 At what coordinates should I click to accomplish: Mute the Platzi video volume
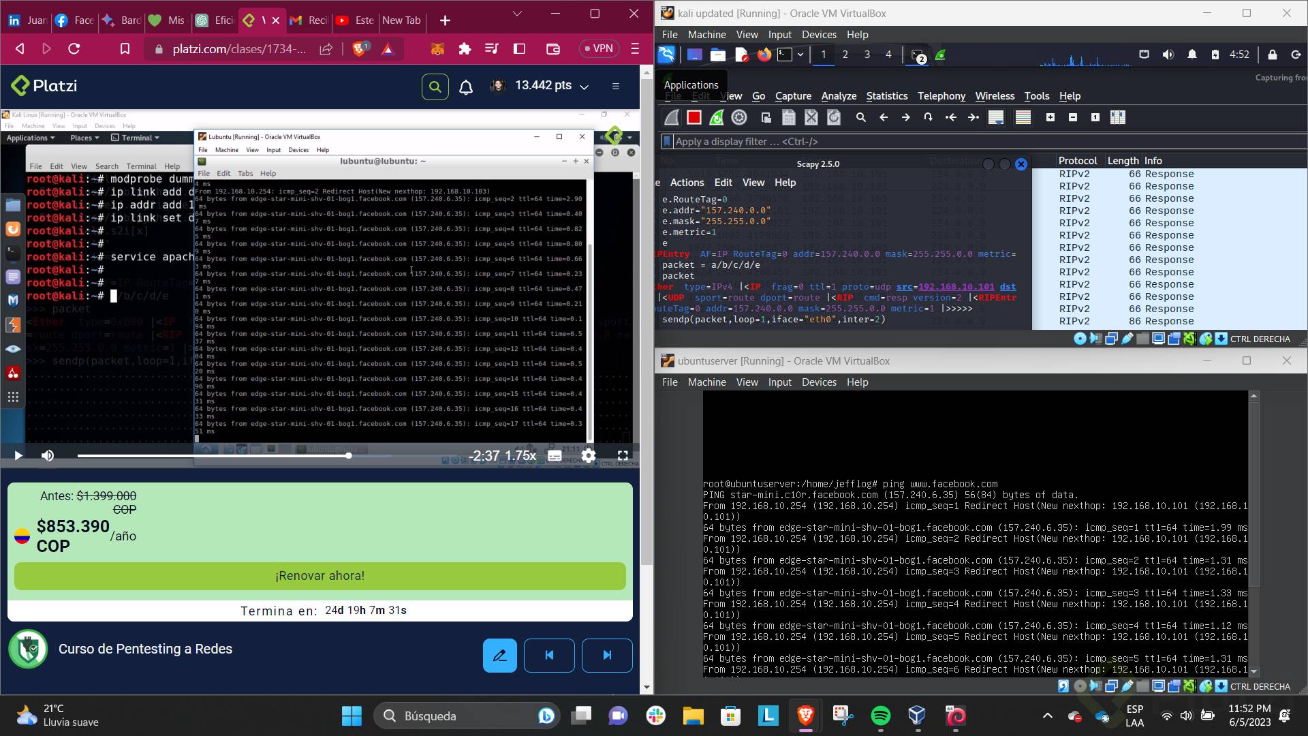click(48, 455)
